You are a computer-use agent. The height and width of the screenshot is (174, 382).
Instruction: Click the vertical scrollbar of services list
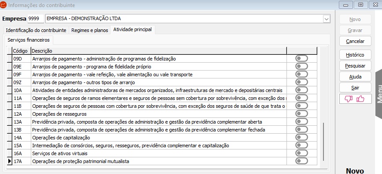click(x=323, y=142)
